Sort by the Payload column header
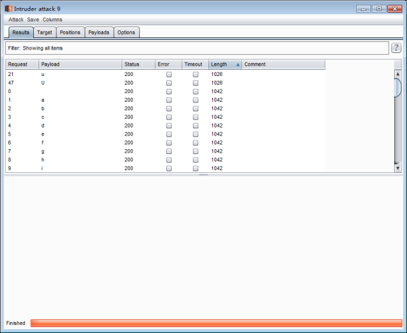The image size is (407, 333). pyautogui.click(x=79, y=64)
